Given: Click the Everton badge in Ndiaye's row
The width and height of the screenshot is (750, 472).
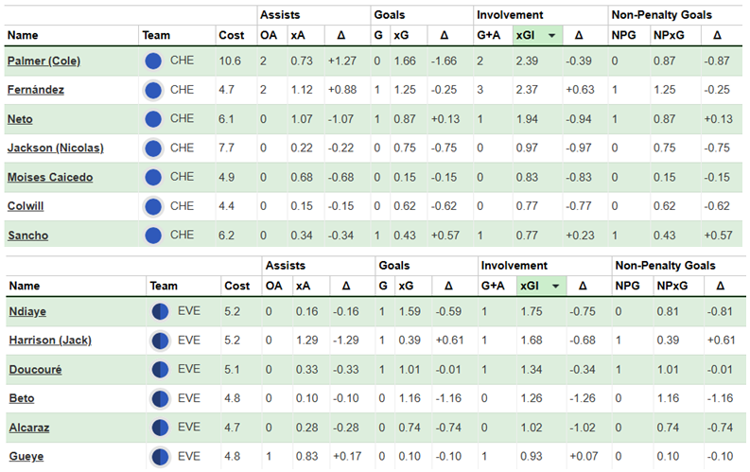Looking at the screenshot, I should (x=160, y=311).
